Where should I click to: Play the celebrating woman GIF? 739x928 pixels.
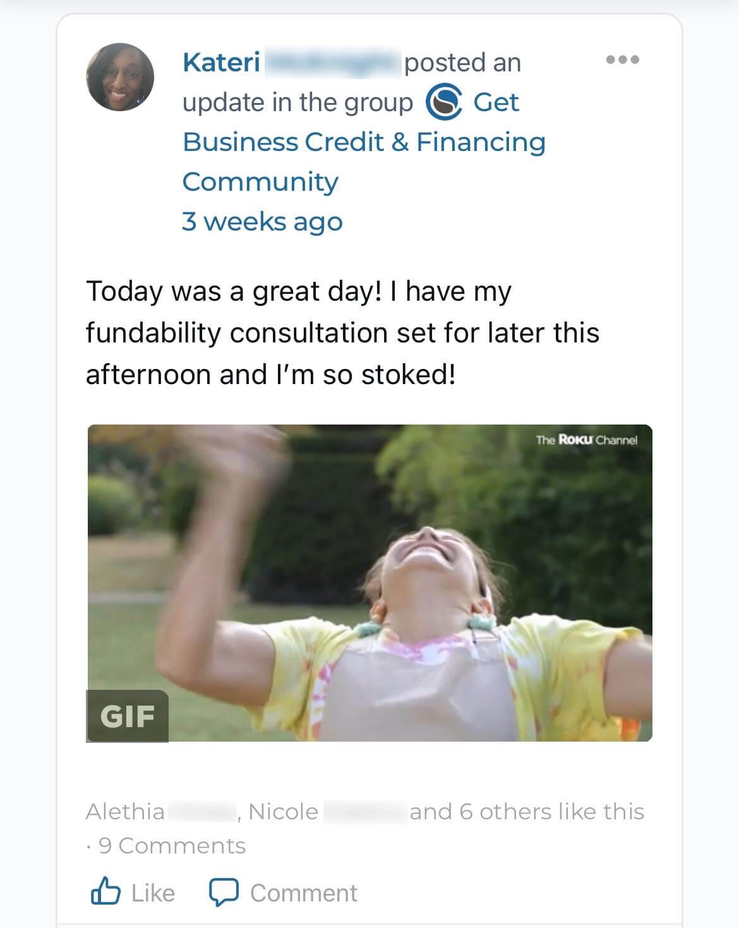point(369,582)
